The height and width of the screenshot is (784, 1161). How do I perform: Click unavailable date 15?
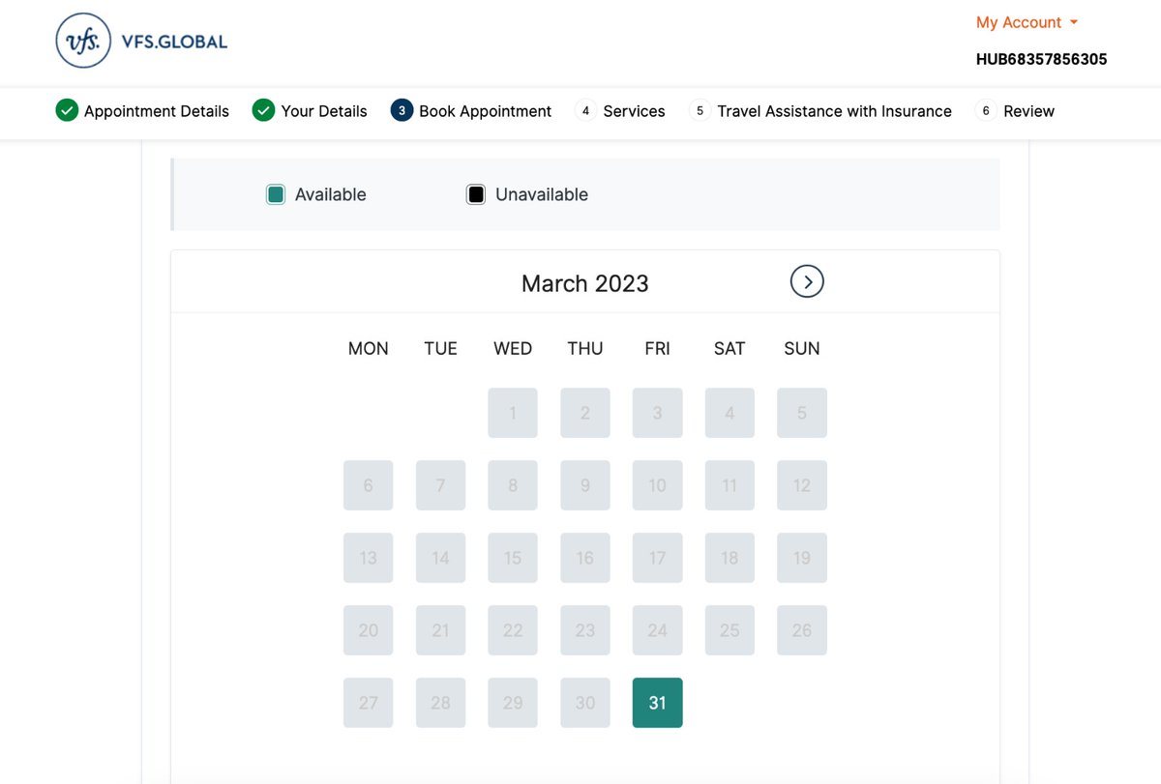coord(513,558)
